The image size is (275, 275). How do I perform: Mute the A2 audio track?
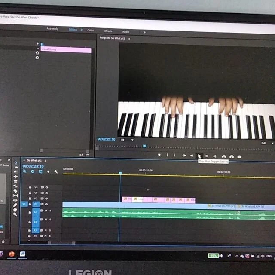46,220
